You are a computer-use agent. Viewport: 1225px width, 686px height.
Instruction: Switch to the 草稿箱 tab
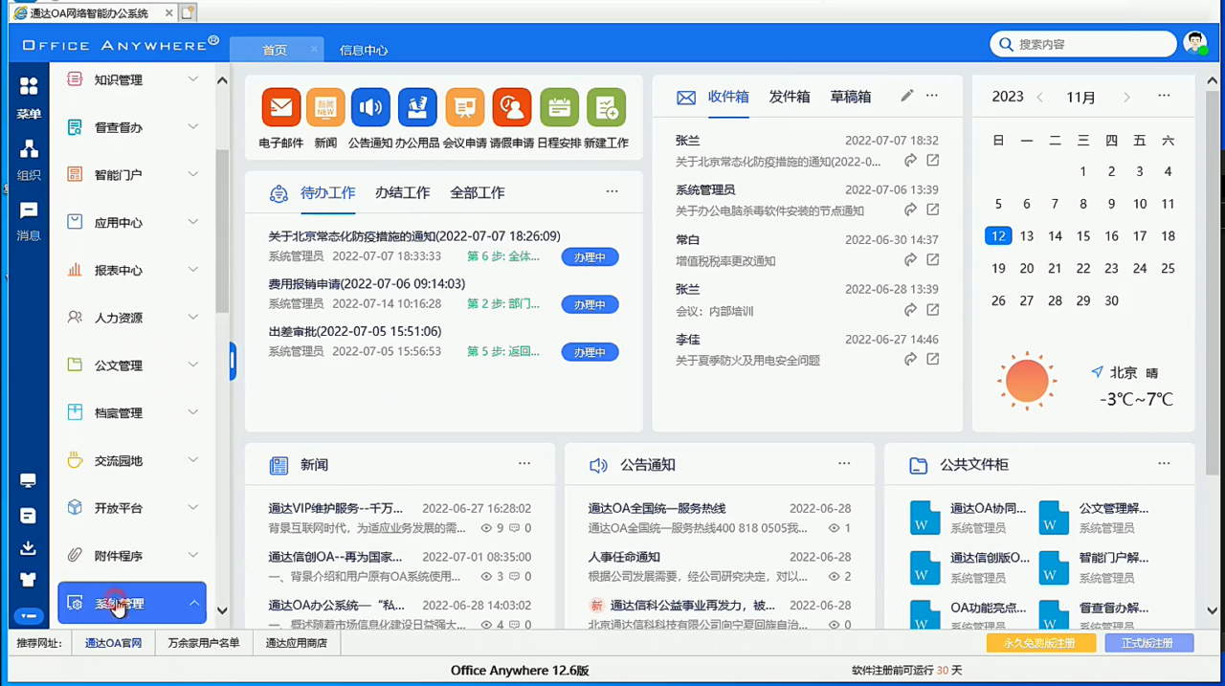(x=851, y=97)
